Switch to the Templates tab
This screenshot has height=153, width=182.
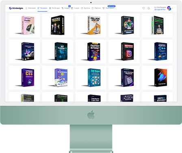(42, 8)
